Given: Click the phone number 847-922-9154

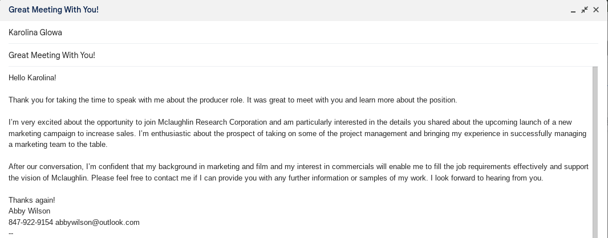Looking at the screenshot, I should (31, 222).
